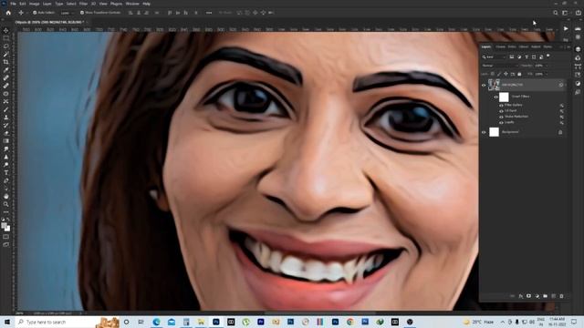
Task: Hide the Shake Reduction smart filter
Action: pyautogui.click(x=501, y=117)
